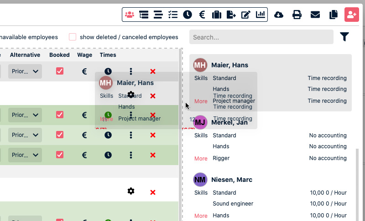The width and height of the screenshot is (365, 221).
Task: Open the employee filter funnel icon
Action: coord(344,37)
